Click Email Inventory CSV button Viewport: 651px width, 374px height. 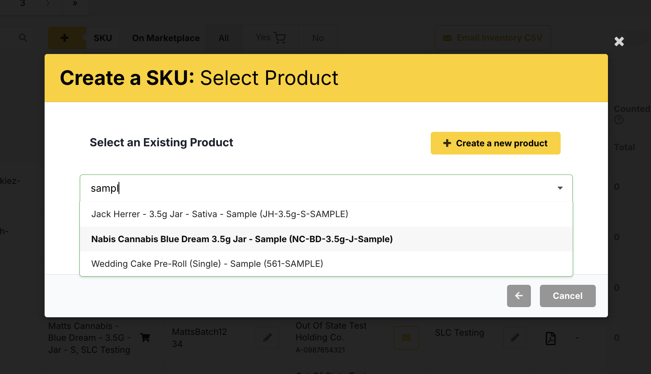pos(493,38)
